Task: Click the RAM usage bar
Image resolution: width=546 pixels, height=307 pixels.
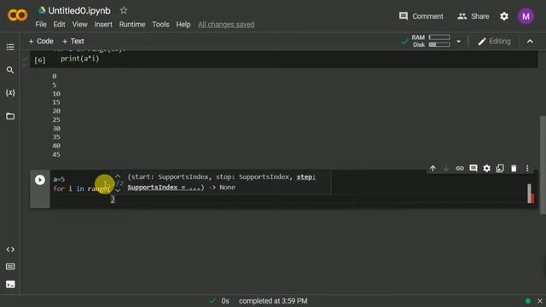Action: coord(439,38)
